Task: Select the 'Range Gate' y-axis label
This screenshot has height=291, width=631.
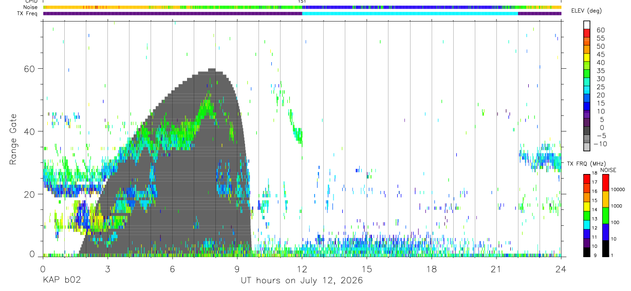Action: (13, 140)
